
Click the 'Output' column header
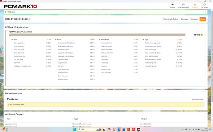144,119
